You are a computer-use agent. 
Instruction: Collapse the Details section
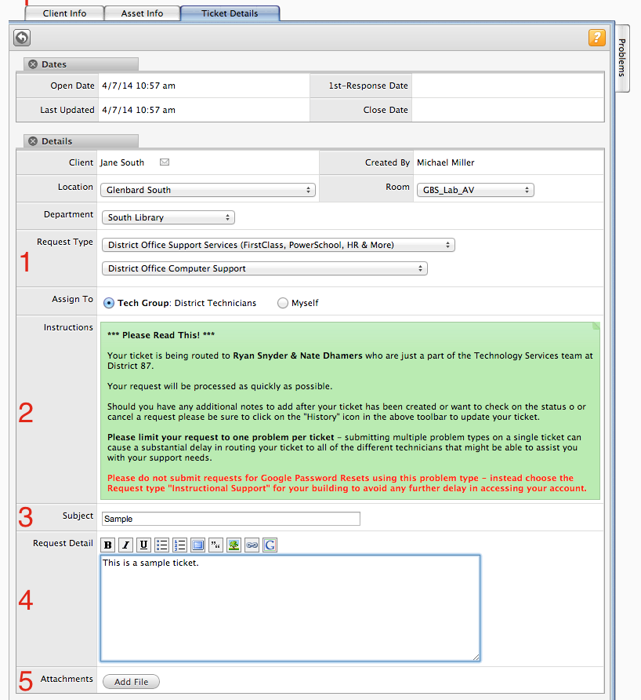point(33,141)
